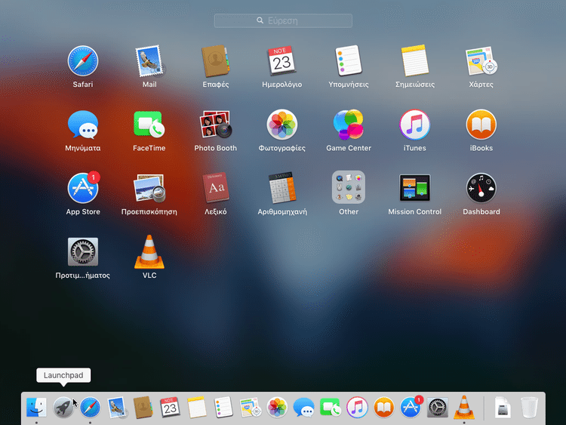Viewport: 566px width, 425px height.
Task: Open Messages bubble icon in the Dock
Action: click(x=303, y=407)
